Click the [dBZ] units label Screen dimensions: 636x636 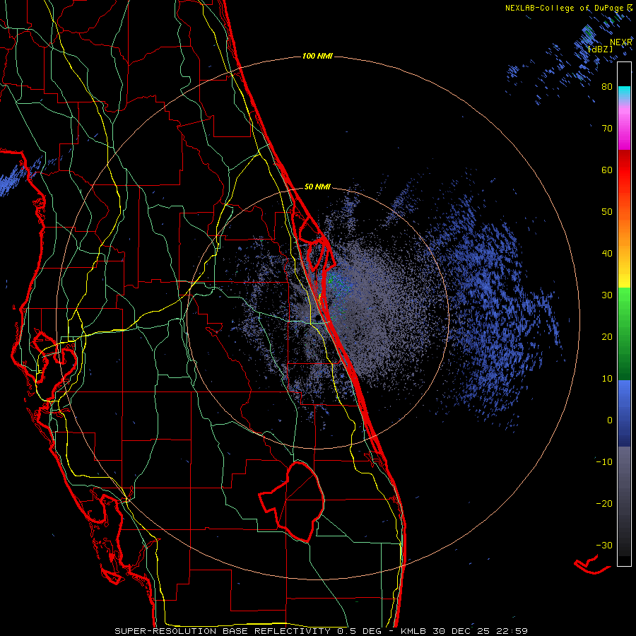tap(600, 49)
